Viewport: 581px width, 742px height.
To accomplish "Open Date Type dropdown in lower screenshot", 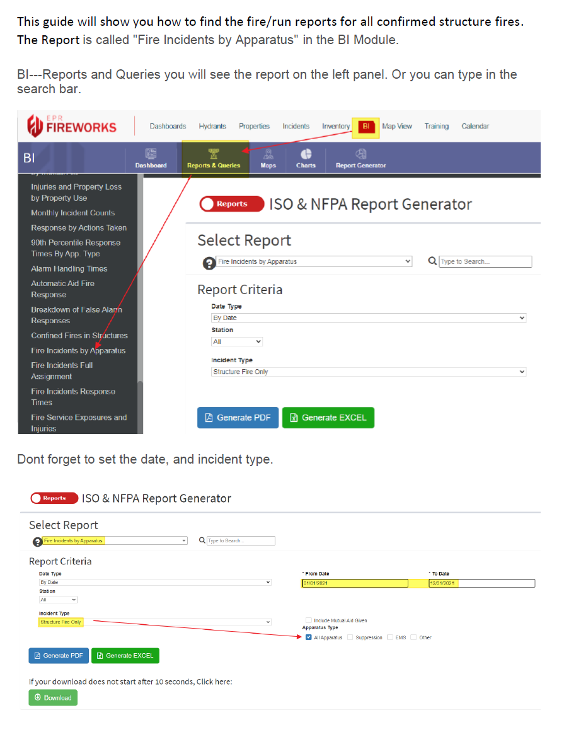I will tap(155, 582).
